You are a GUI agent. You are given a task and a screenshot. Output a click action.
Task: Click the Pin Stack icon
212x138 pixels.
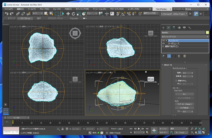[x=163, y=56]
